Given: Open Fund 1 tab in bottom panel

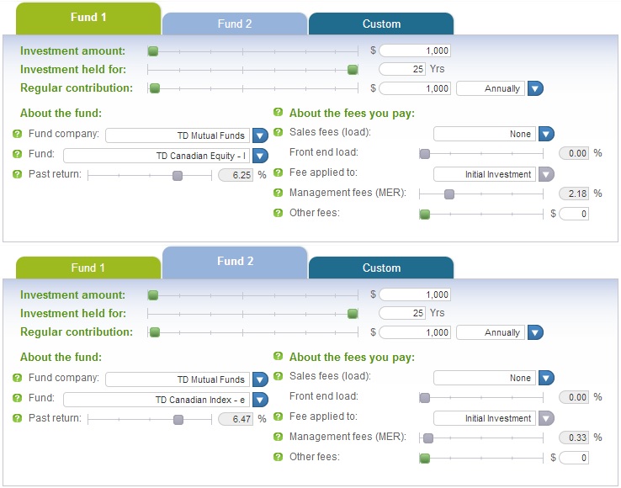Looking at the screenshot, I should tap(88, 268).
